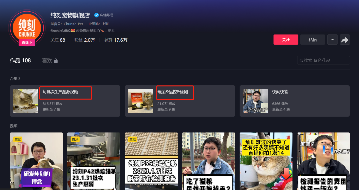The image size is (359, 190).
Task: Click the 置顶 badge on P42 video
Action: tap(75, 139)
